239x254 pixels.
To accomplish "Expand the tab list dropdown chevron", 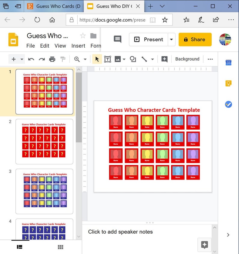I will tap(162, 6).
